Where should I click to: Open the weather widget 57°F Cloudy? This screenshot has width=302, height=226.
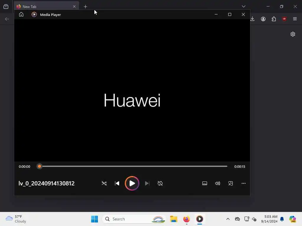[x=16, y=219]
